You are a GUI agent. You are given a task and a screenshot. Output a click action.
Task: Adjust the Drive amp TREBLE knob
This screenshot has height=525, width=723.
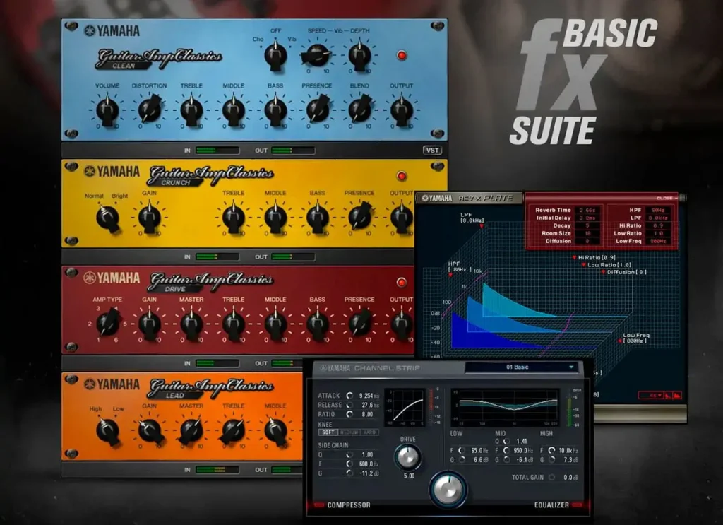233,324
